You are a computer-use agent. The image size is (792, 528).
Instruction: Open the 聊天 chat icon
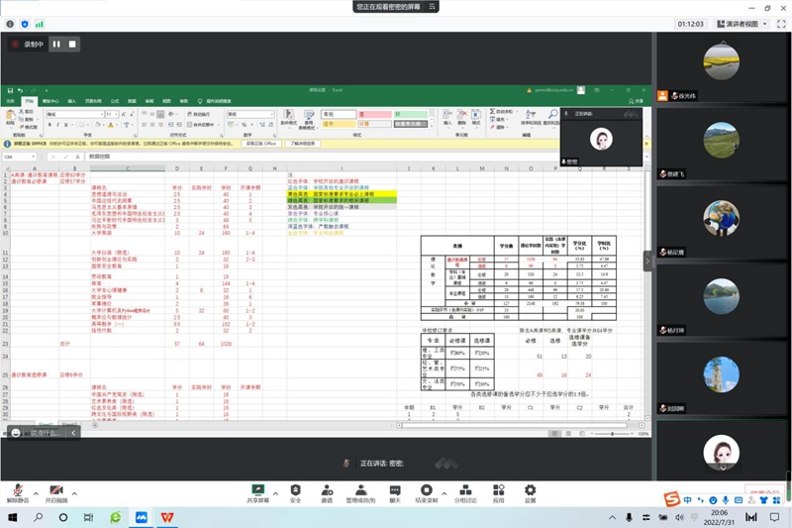click(x=395, y=490)
